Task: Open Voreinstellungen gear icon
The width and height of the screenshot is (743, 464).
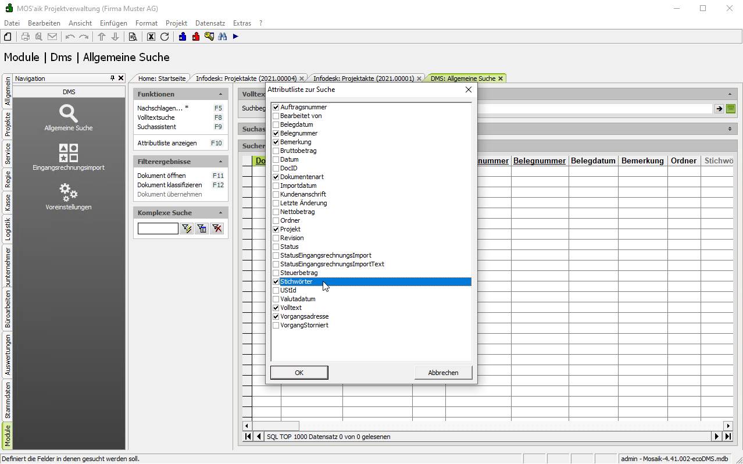Action: point(69,195)
